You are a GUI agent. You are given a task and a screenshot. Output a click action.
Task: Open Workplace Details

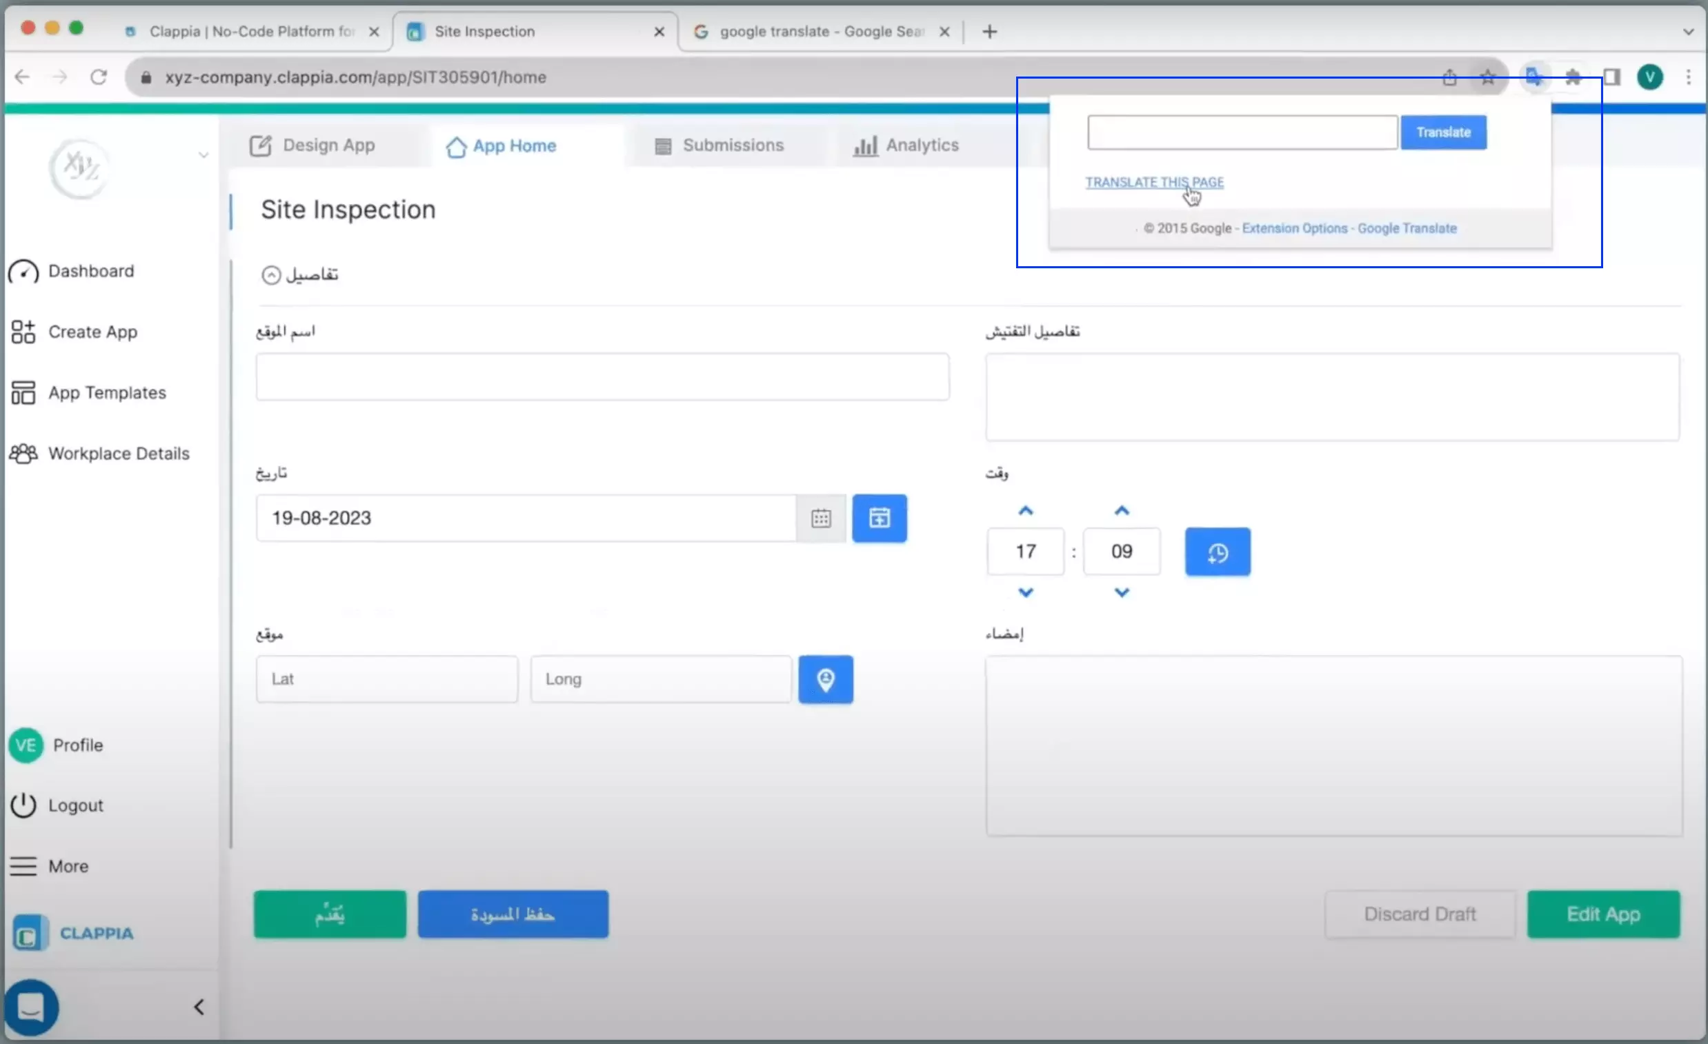pyautogui.click(x=118, y=453)
